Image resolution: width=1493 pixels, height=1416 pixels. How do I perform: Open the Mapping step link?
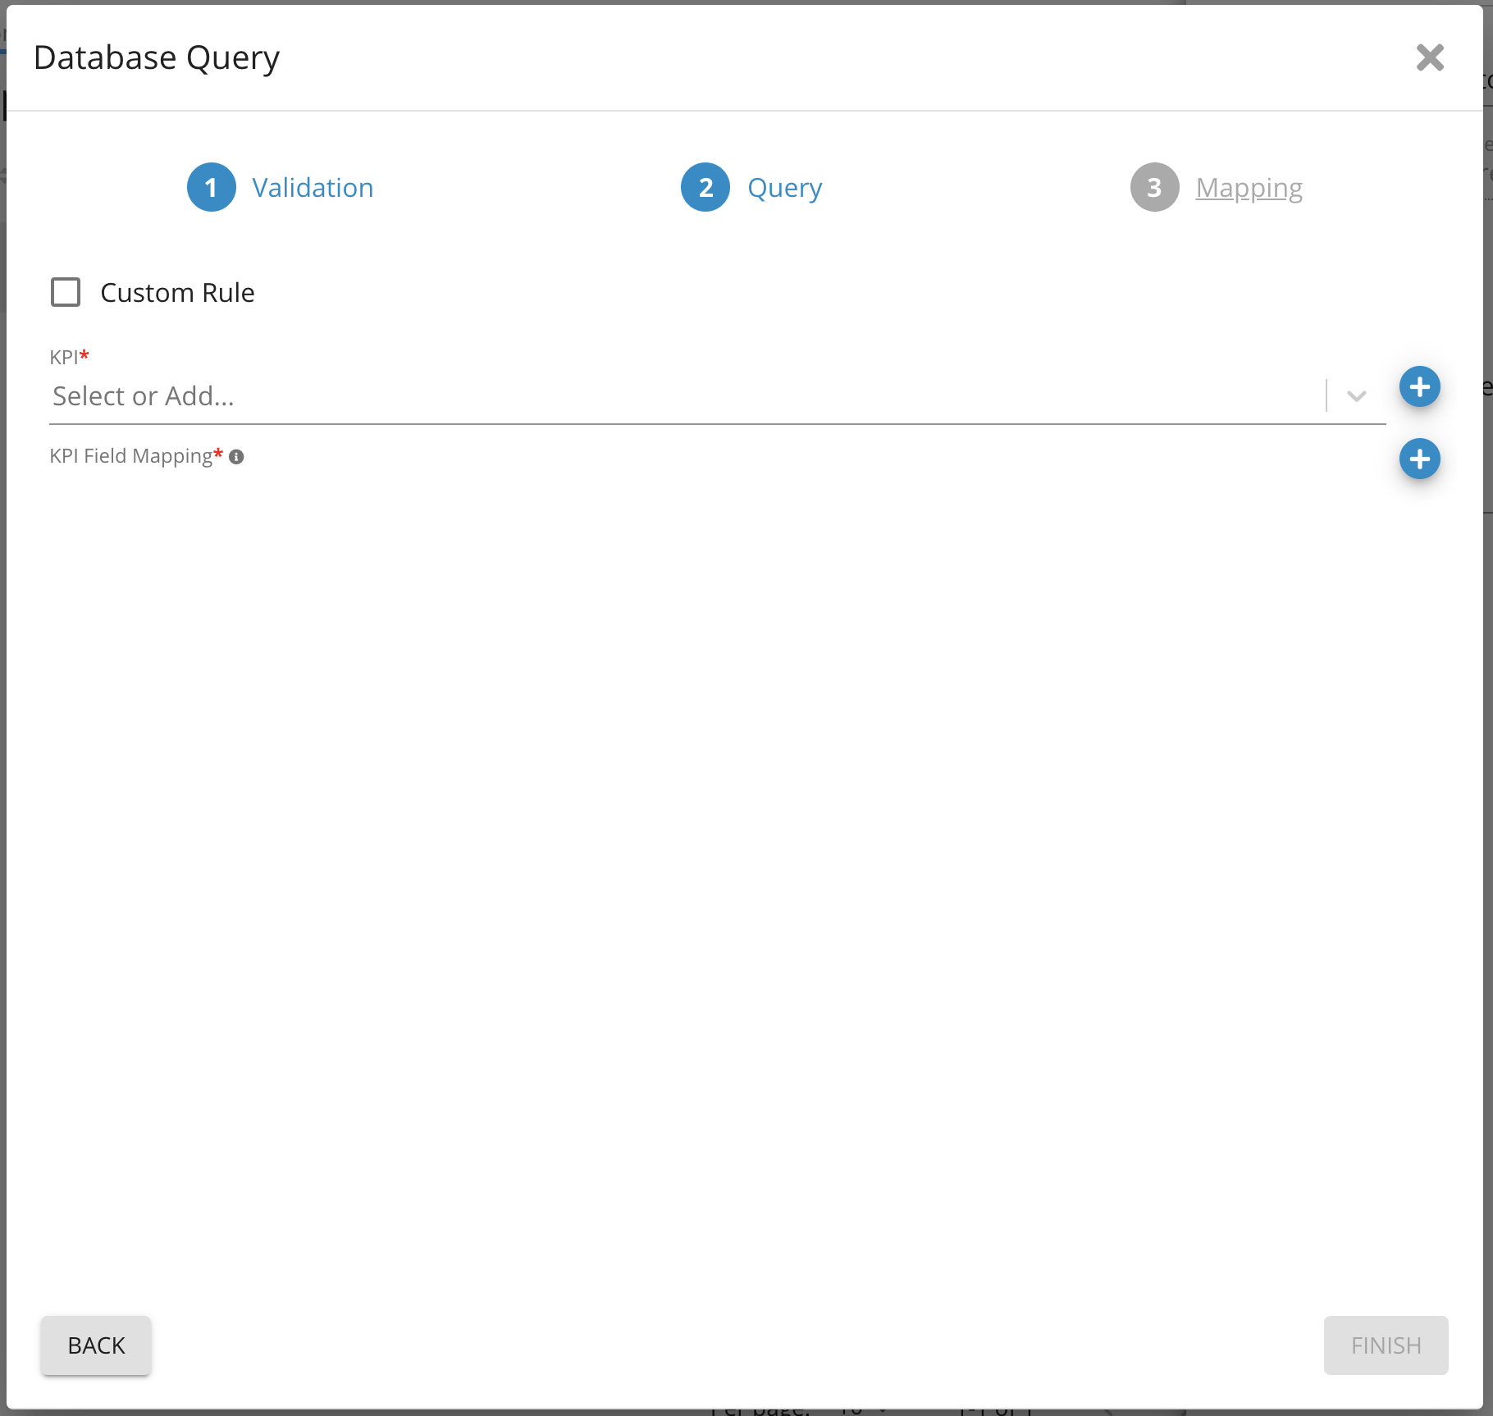pyautogui.click(x=1249, y=188)
